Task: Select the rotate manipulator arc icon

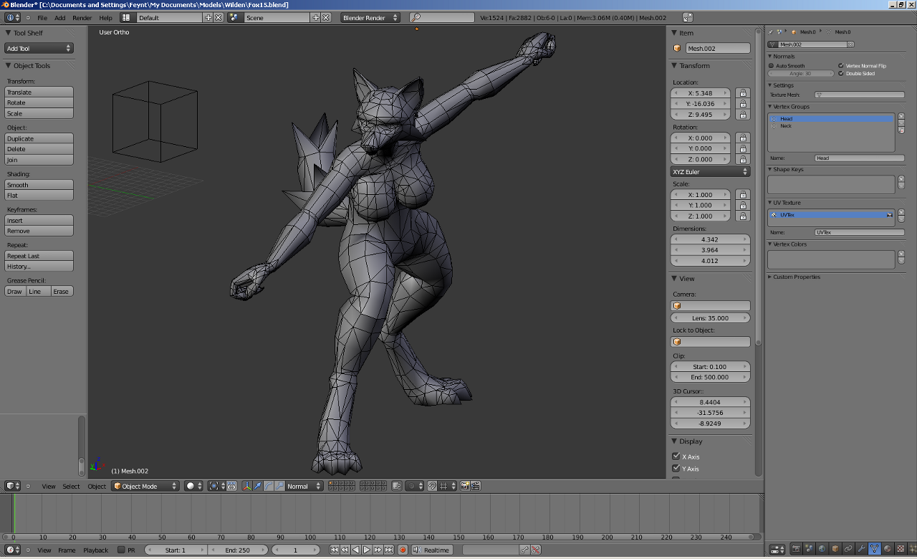Action: [269, 486]
